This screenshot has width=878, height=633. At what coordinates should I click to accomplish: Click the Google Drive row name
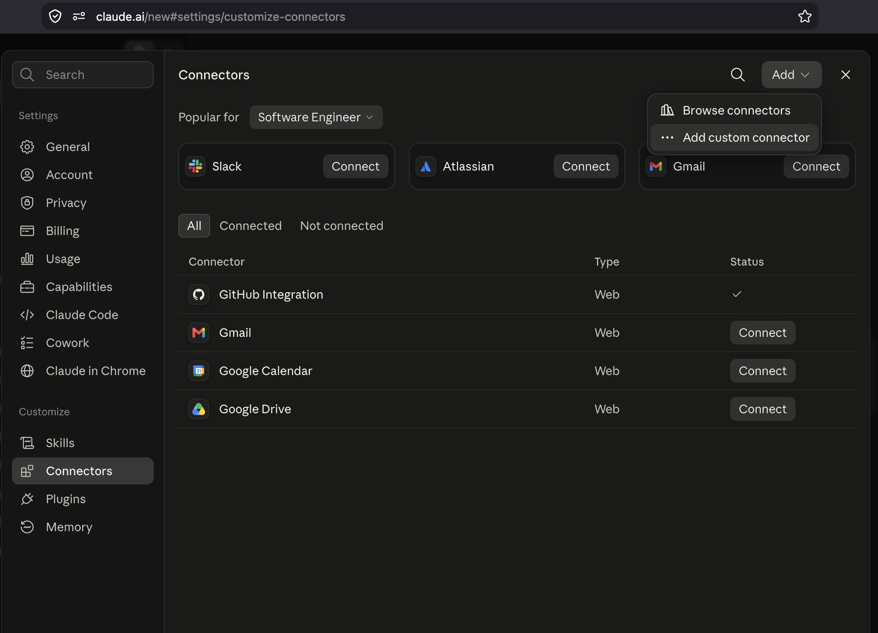tap(255, 409)
